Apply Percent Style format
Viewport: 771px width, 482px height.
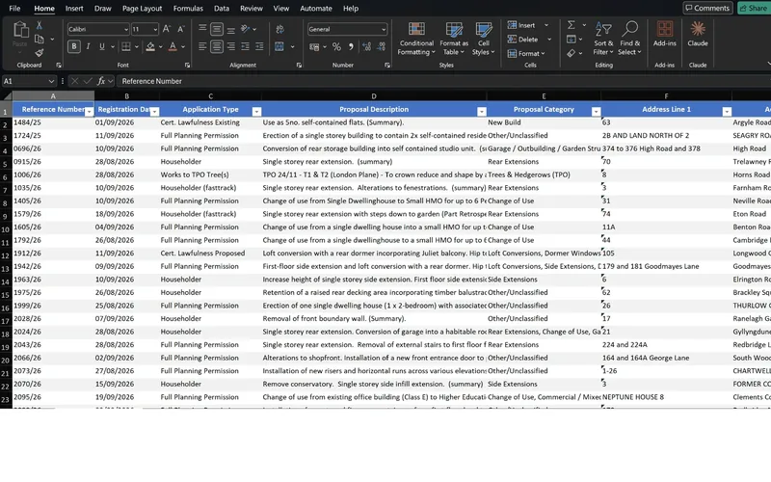336,46
